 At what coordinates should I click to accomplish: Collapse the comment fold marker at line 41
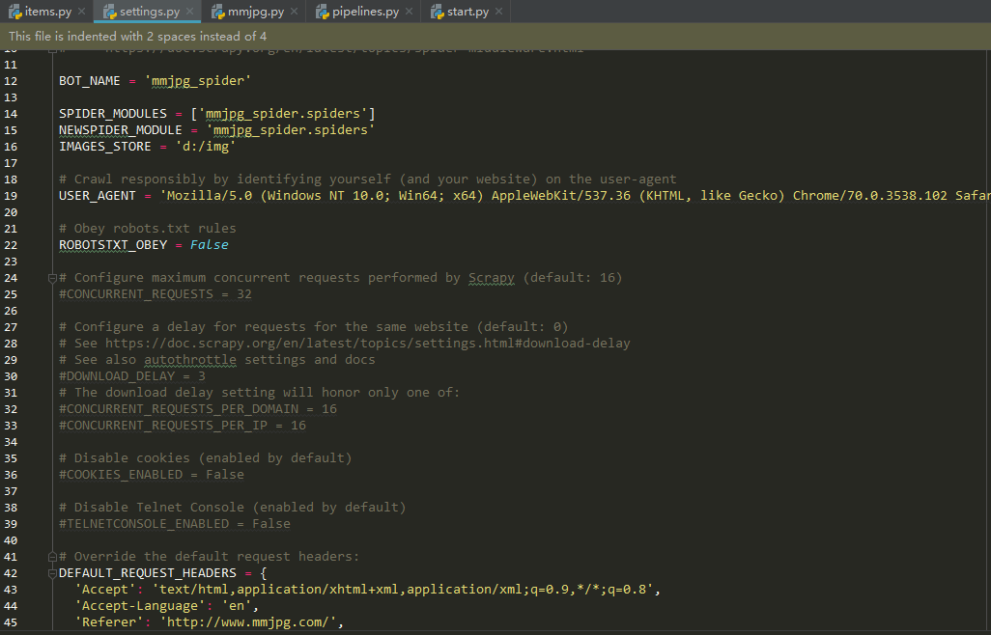point(52,557)
